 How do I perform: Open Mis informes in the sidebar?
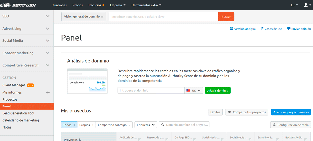coord(12,92)
